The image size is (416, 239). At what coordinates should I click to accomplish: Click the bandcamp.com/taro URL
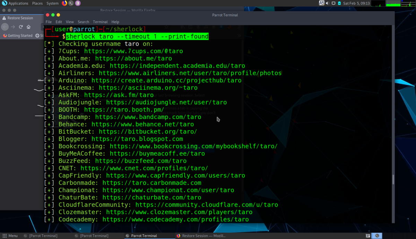(148, 117)
